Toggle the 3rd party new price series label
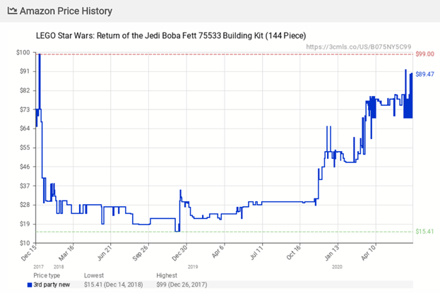 (x=52, y=284)
